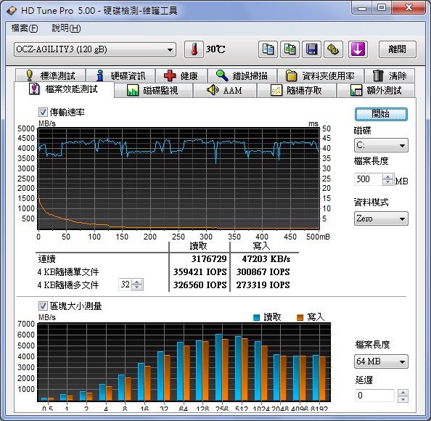Click the 30℃ temperature reading
431x421 pixels.
coord(215,49)
